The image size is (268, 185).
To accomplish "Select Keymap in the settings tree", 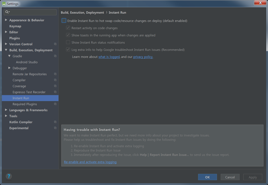I will pos(15,26).
